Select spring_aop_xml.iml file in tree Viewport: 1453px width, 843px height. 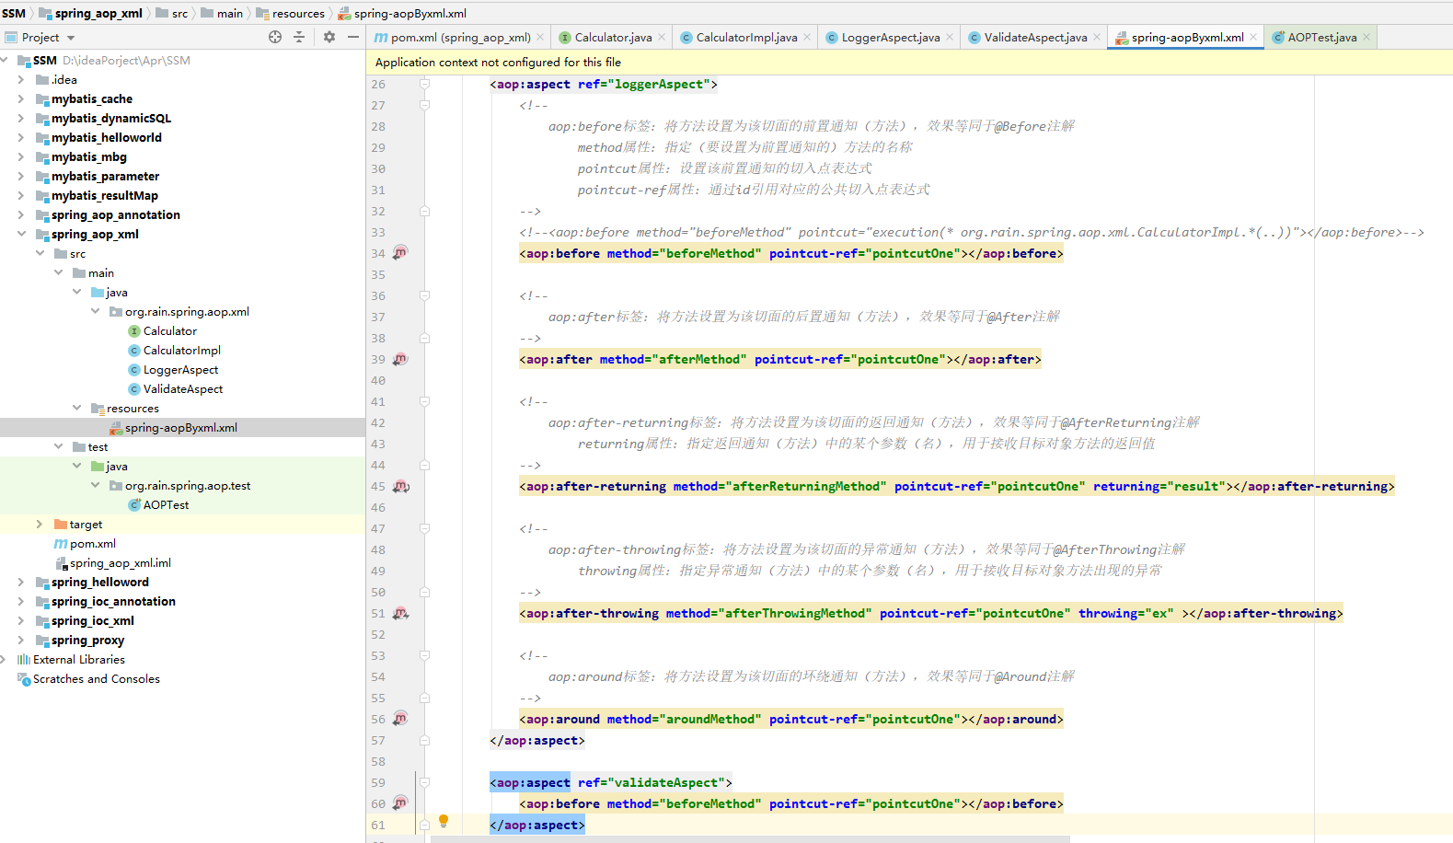[121, 563]
